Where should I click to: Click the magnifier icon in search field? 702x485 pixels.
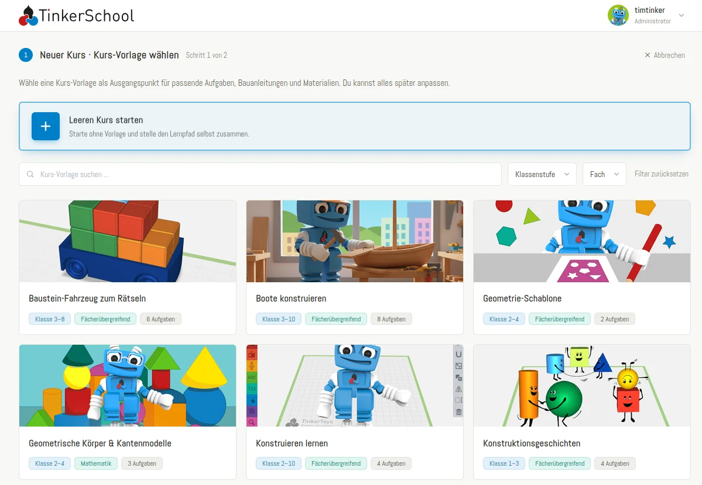pyautogui.click(x=30, y=174)
